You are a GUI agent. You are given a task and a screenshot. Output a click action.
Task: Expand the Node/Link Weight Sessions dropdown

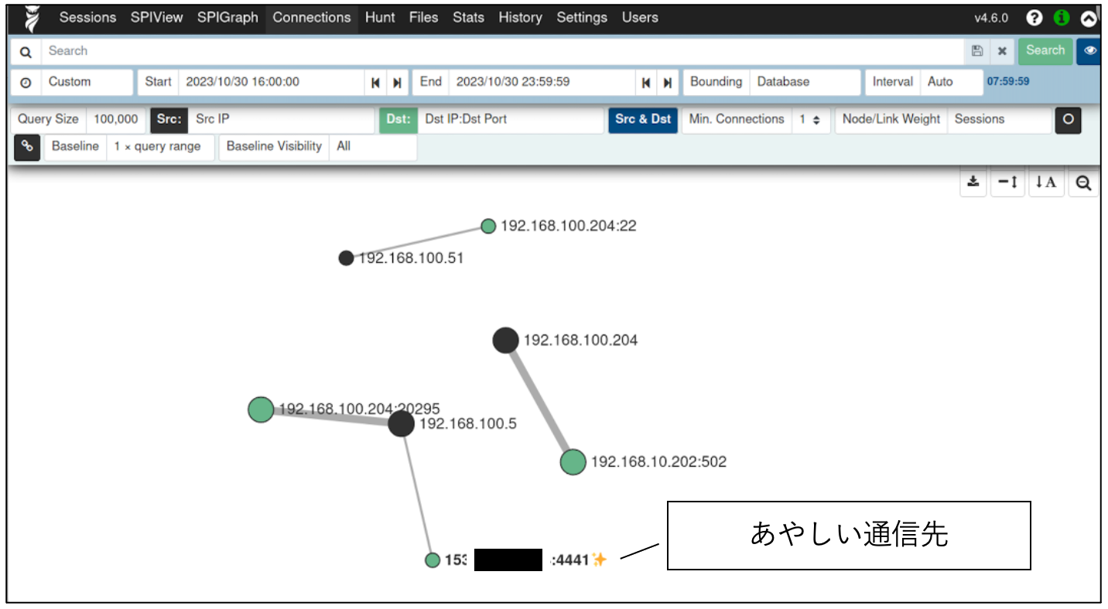tap(997, 120)
